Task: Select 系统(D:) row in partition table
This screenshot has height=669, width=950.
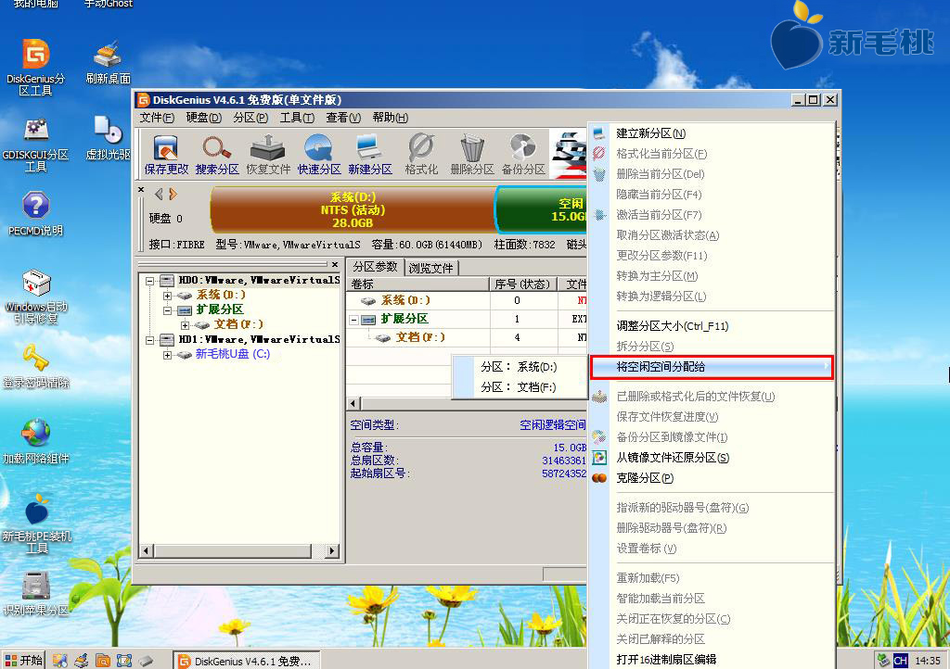Action: pyautogui.click(x=467, y=300)
